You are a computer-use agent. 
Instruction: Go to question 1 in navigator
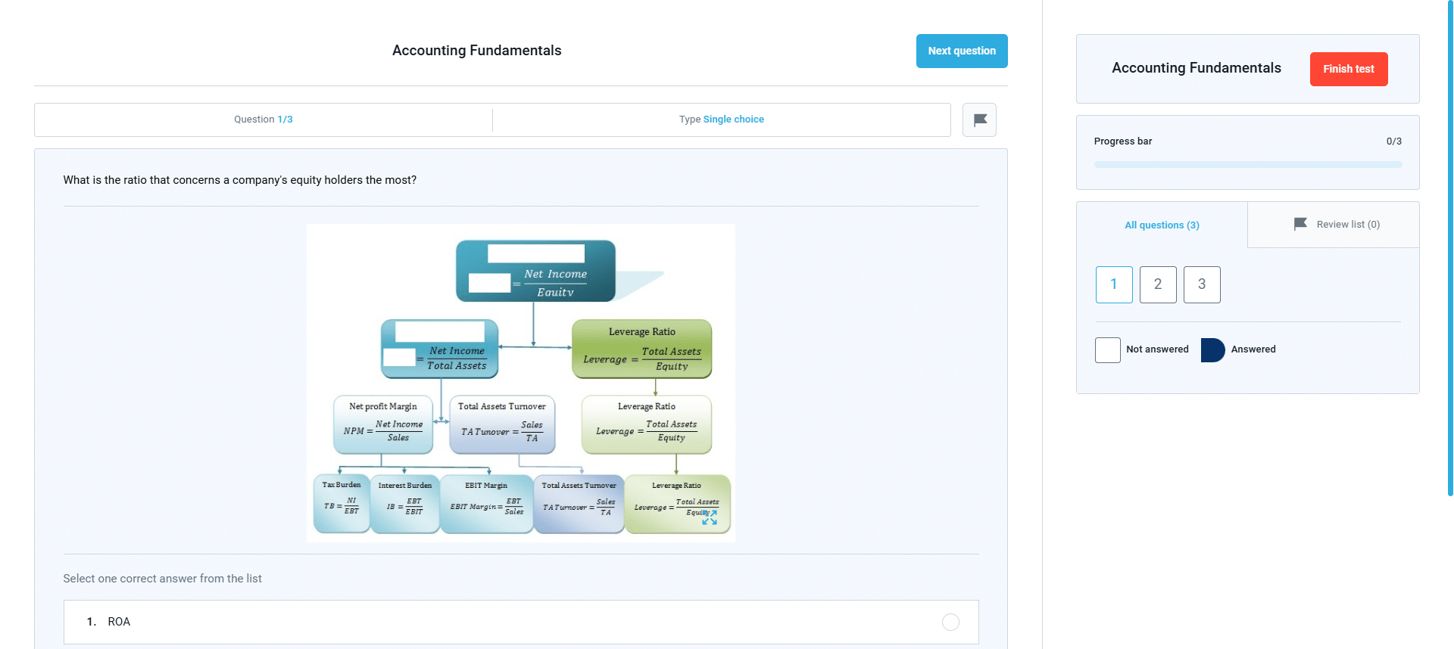1114,284
